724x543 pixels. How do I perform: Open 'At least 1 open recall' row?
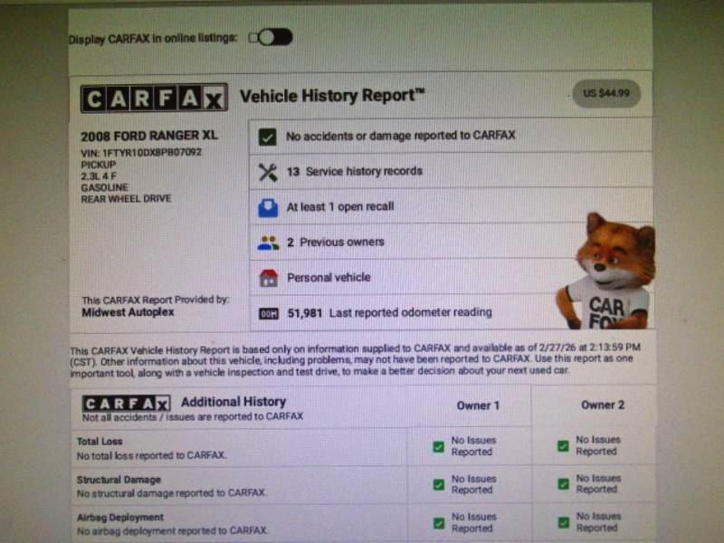coord(450,206)
